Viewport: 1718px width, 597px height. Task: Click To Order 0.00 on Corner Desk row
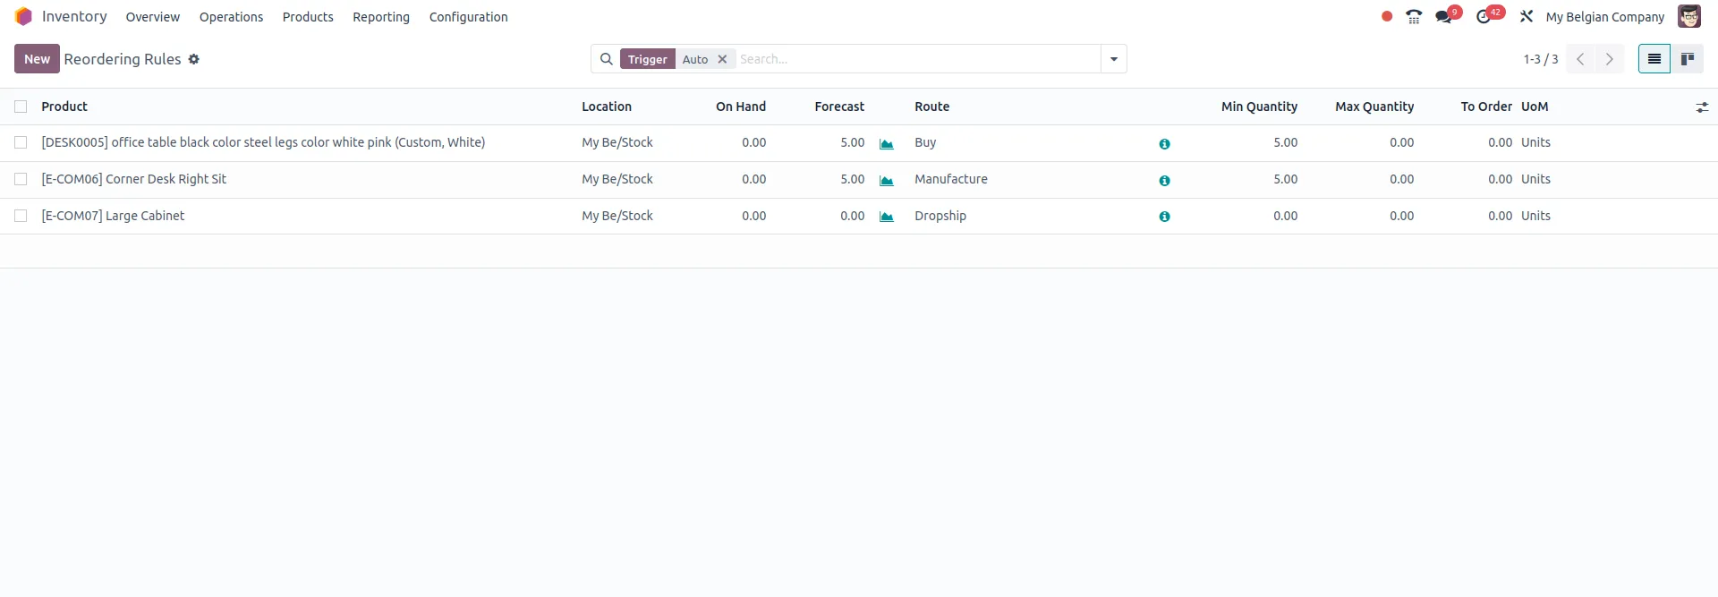[x=1500, y=179]
